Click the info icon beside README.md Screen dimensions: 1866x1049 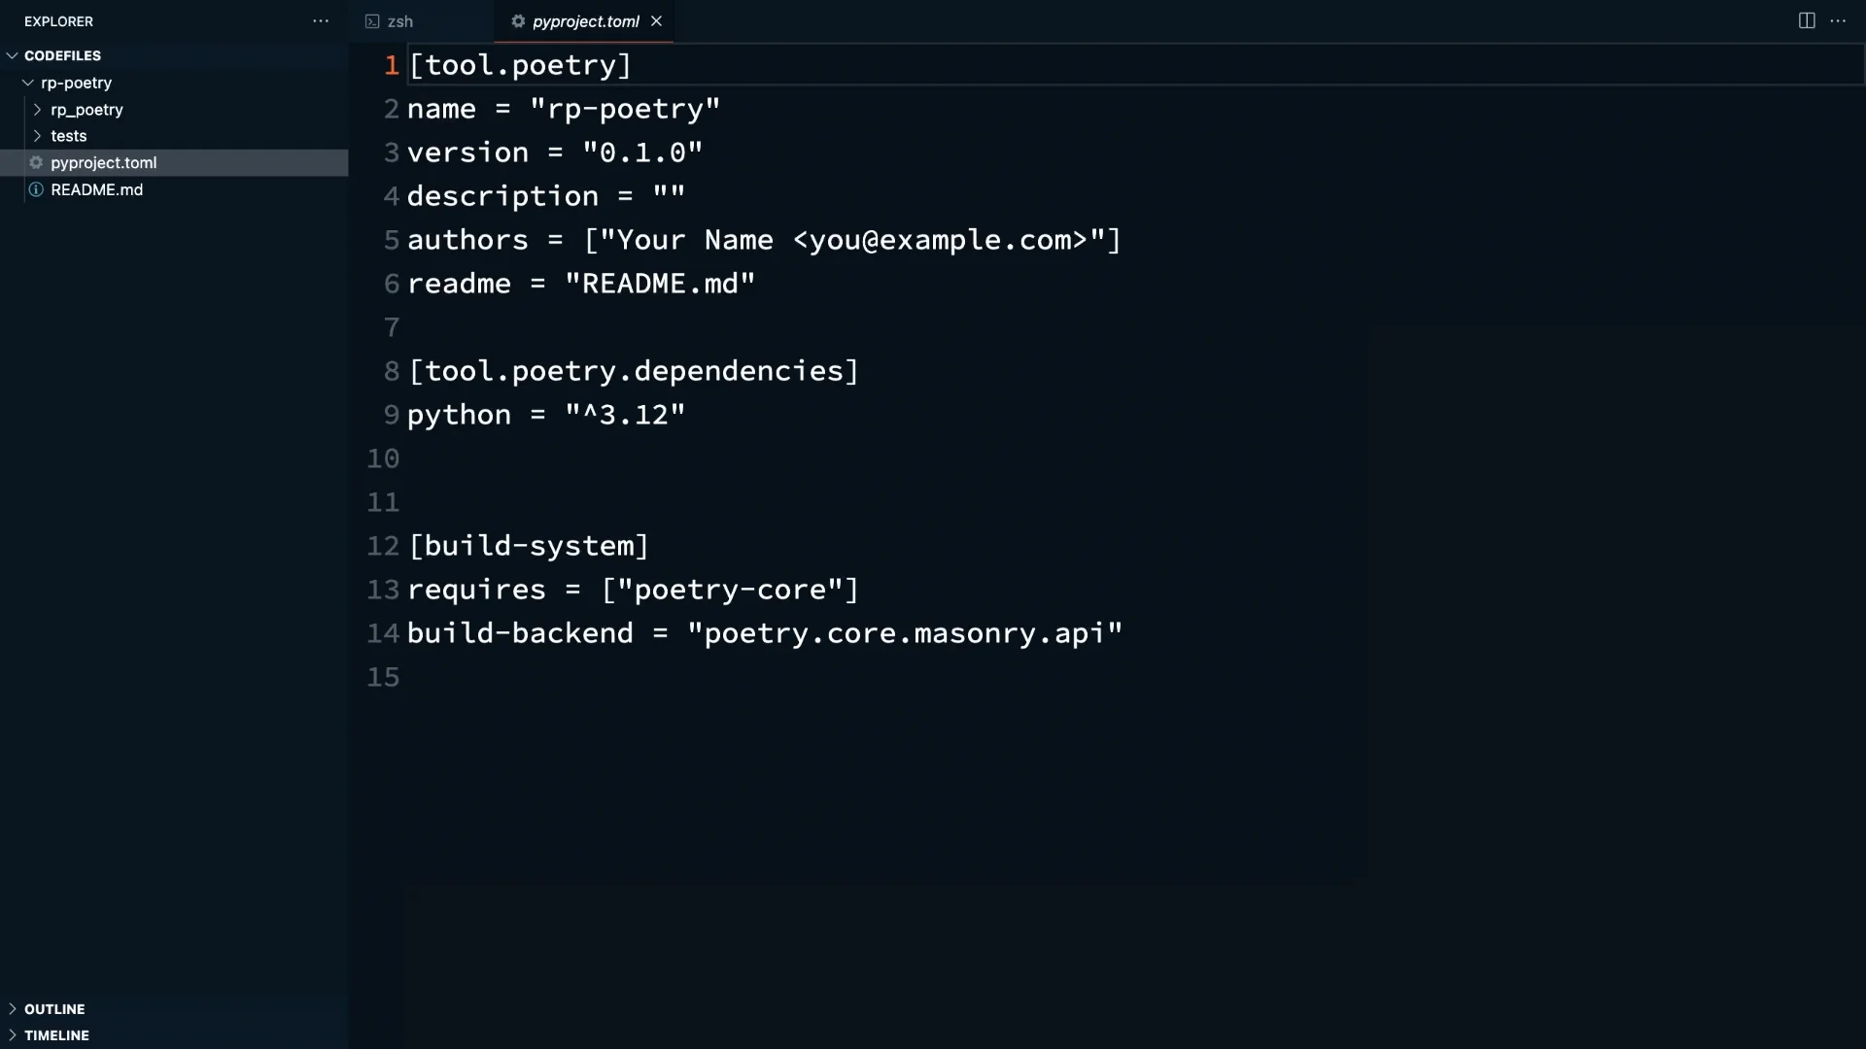pyautogui.click(x=36, y=189)
